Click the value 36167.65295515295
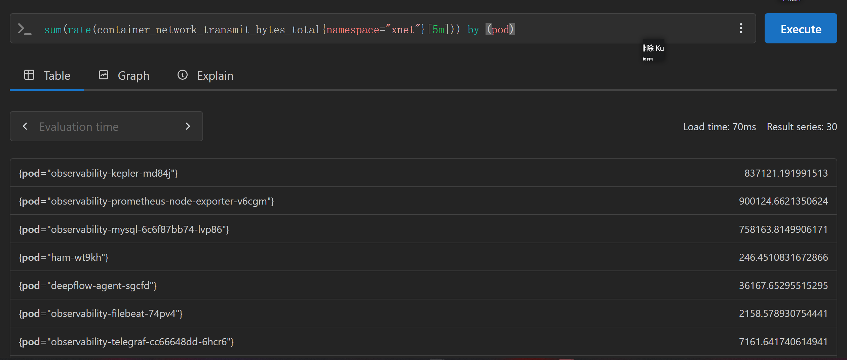847x360 pixels. pos(783,286)
